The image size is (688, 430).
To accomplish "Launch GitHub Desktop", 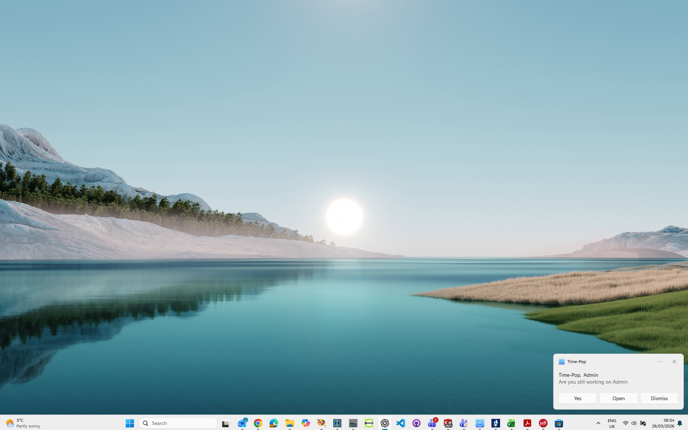I will pyautogui.click(x=417, y=423).
